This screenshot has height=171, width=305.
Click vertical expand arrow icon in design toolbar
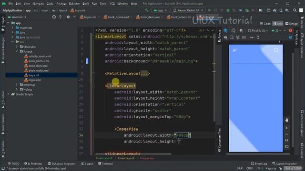coord(258,37)
